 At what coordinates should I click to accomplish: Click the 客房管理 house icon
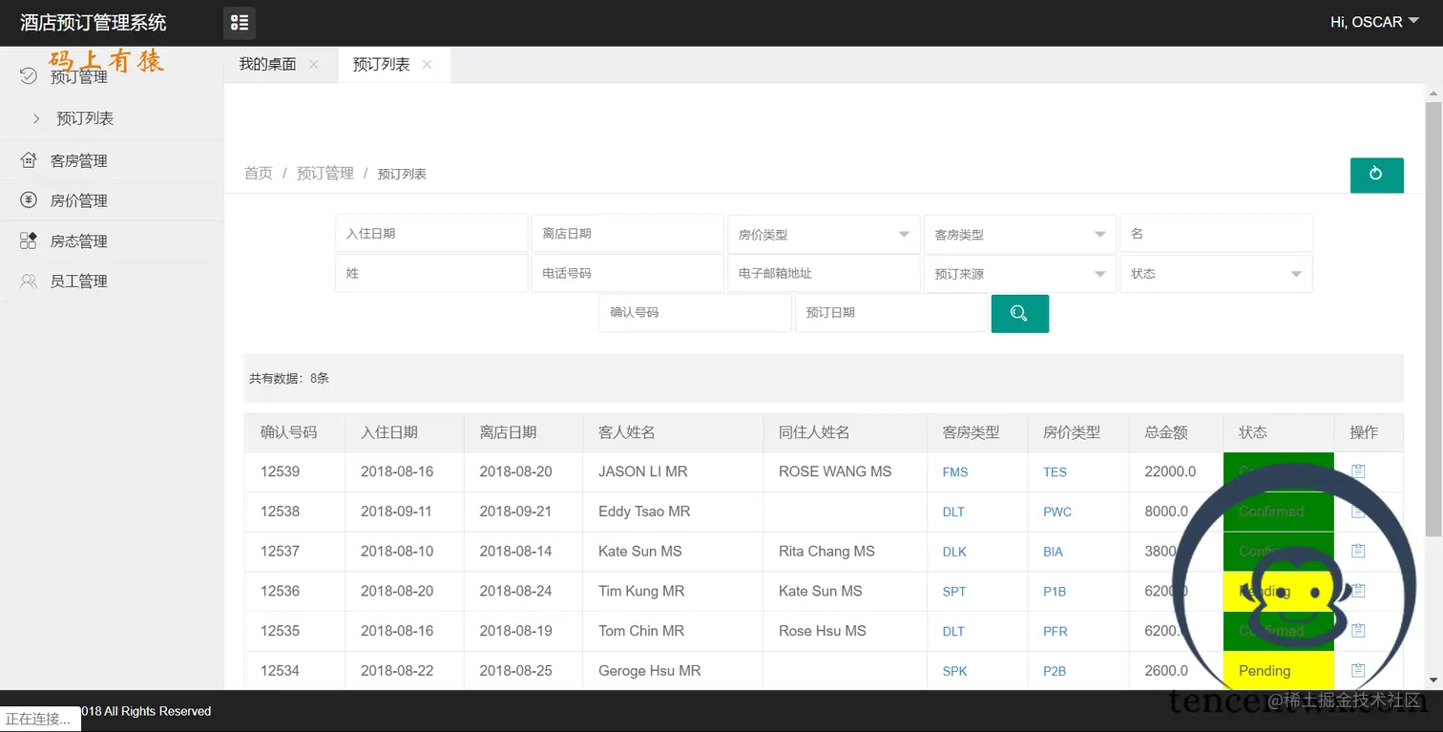(x=29, y=160)
